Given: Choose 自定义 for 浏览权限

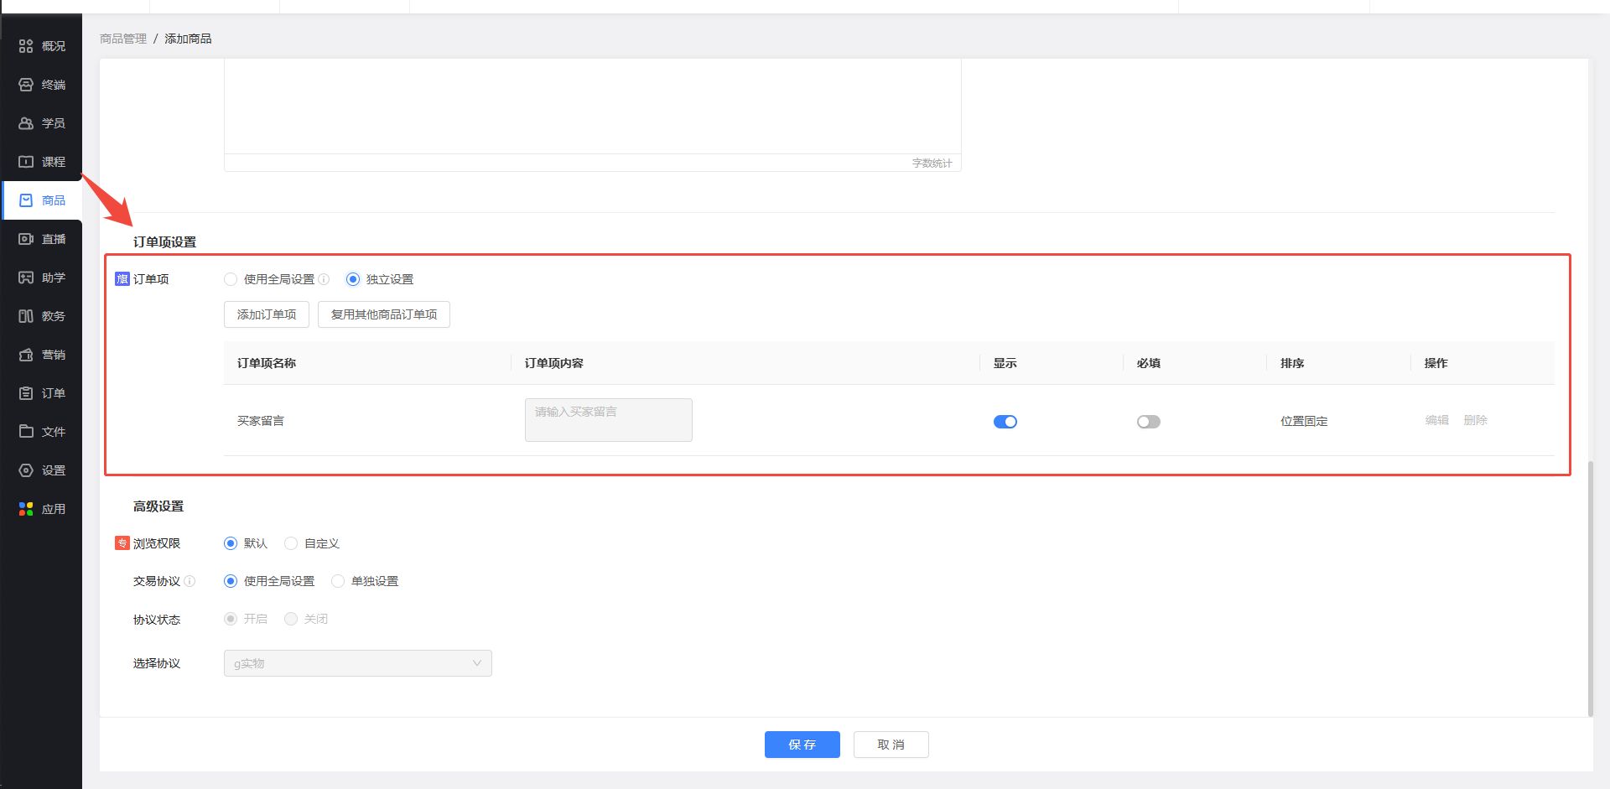Looking at the screenshot, I should pyautogui.click(x=291, y=543).
